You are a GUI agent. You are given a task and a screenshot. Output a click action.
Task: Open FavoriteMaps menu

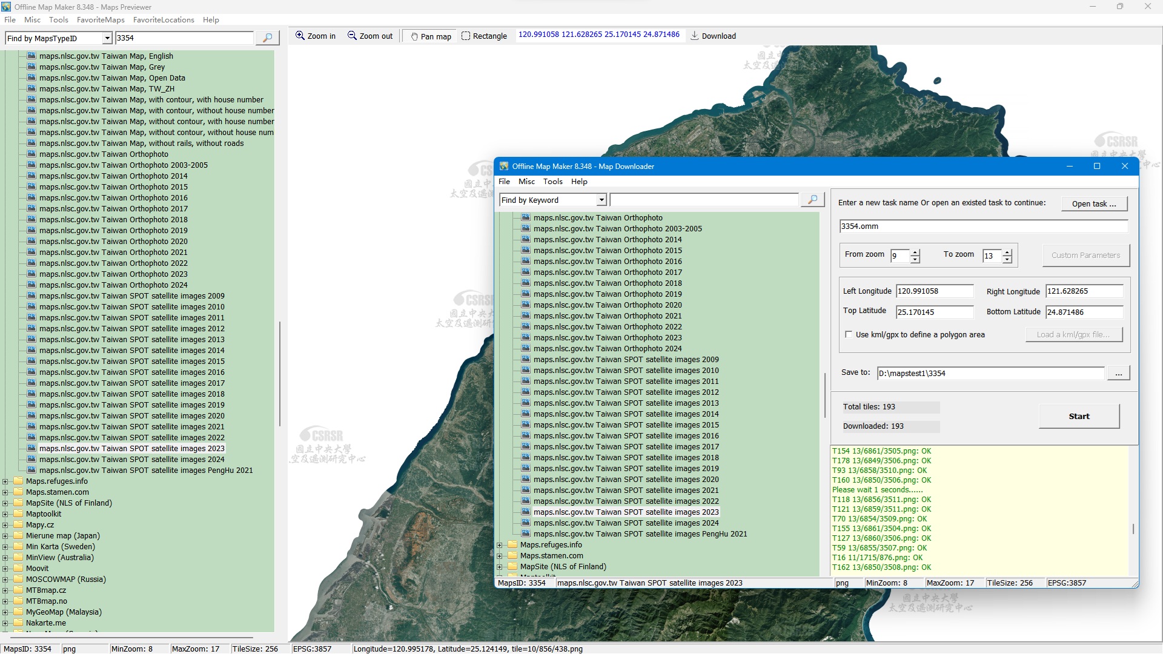click(x=101, y=20)
